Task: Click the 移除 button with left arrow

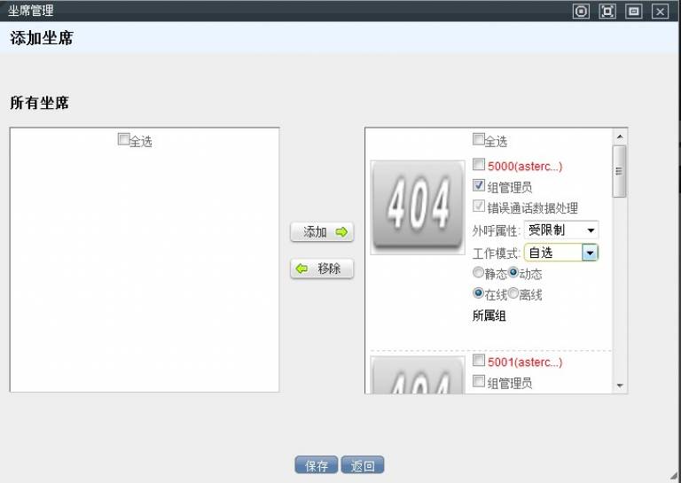Action: pos(322,269)
